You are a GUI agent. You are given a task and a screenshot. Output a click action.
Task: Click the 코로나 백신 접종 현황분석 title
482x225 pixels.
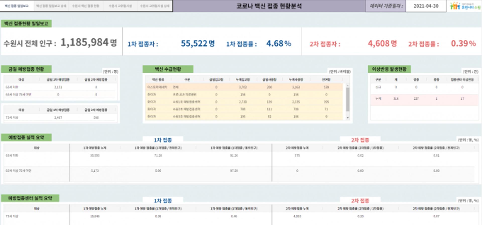[x=269, y=6]
